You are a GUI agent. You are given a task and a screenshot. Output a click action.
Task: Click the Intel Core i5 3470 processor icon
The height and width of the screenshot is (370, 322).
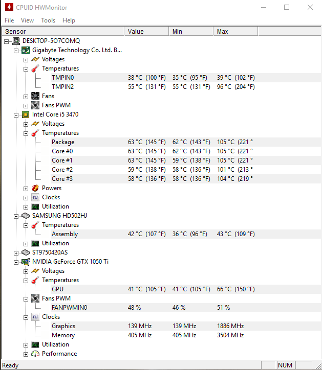click(x=26, y=114)
